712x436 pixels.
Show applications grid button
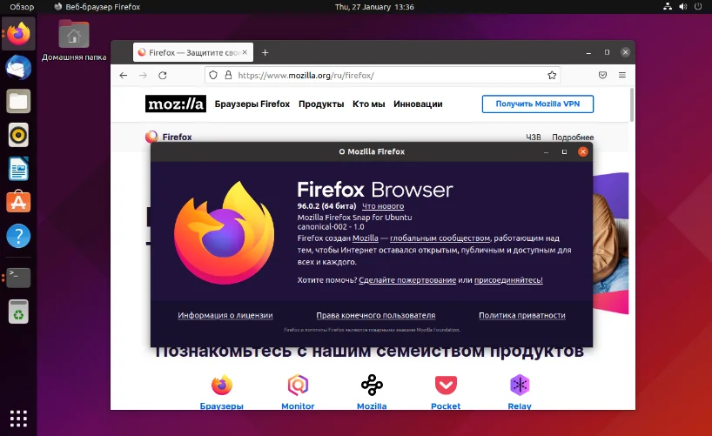click(18, 419)
